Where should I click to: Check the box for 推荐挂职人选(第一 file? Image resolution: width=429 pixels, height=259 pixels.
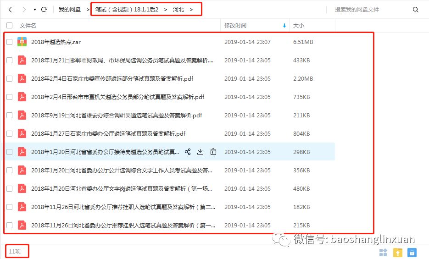[10, 225]
